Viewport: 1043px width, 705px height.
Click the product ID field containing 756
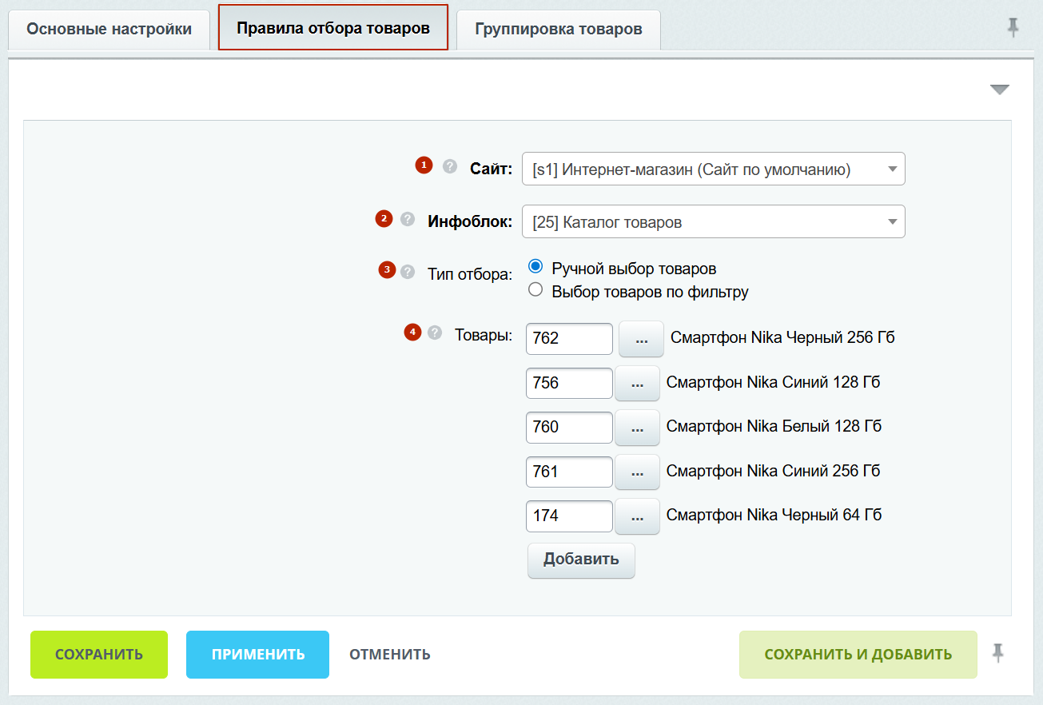click(568, 383)
